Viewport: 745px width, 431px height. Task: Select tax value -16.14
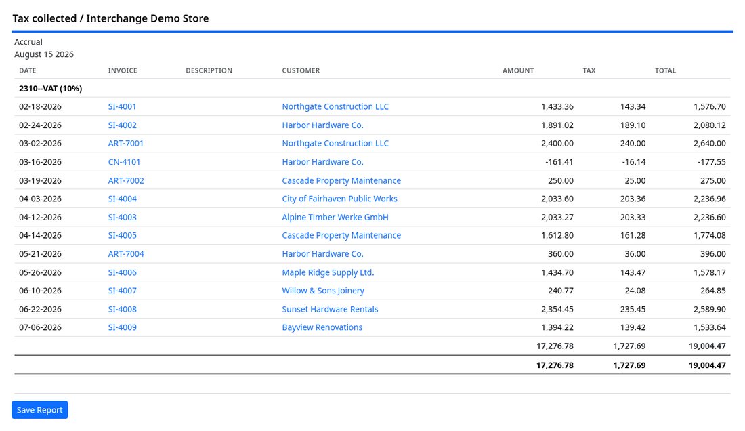point(634,161)
